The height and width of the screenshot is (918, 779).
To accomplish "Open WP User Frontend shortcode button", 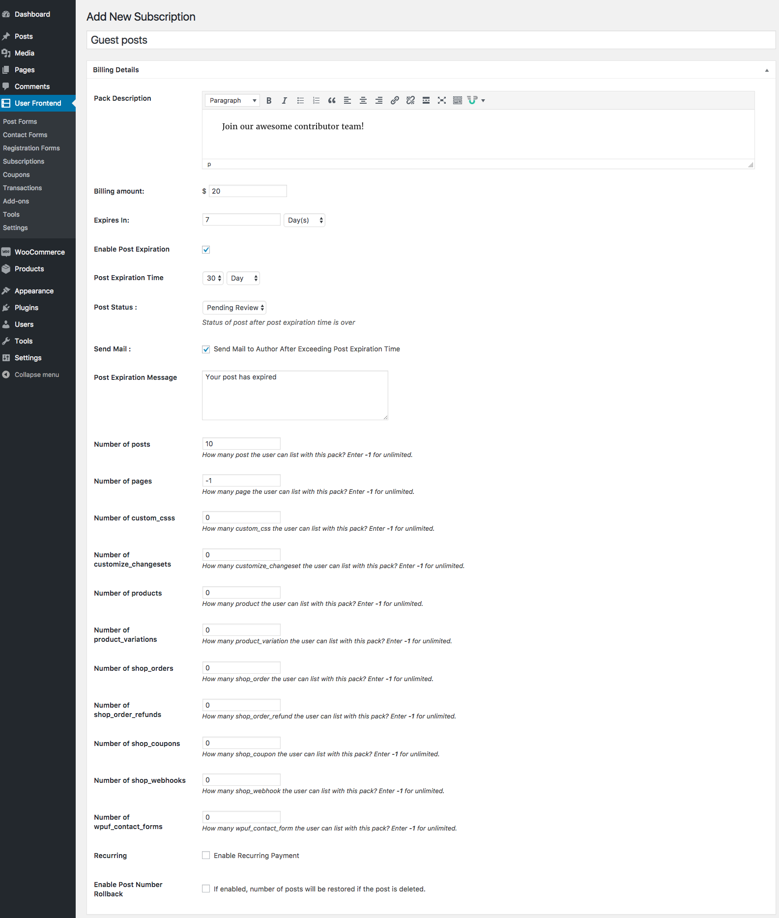I will click(472, 100).
